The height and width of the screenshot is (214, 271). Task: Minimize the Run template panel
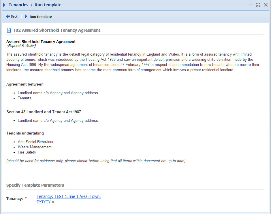coord(251,5)
